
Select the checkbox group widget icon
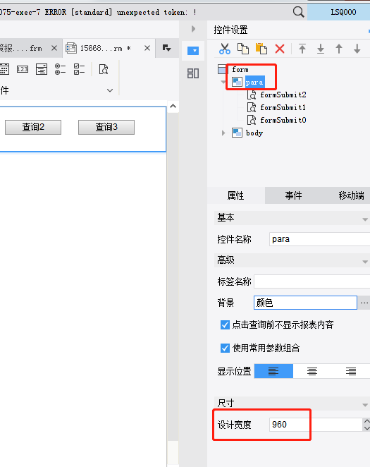coord(79,69)
